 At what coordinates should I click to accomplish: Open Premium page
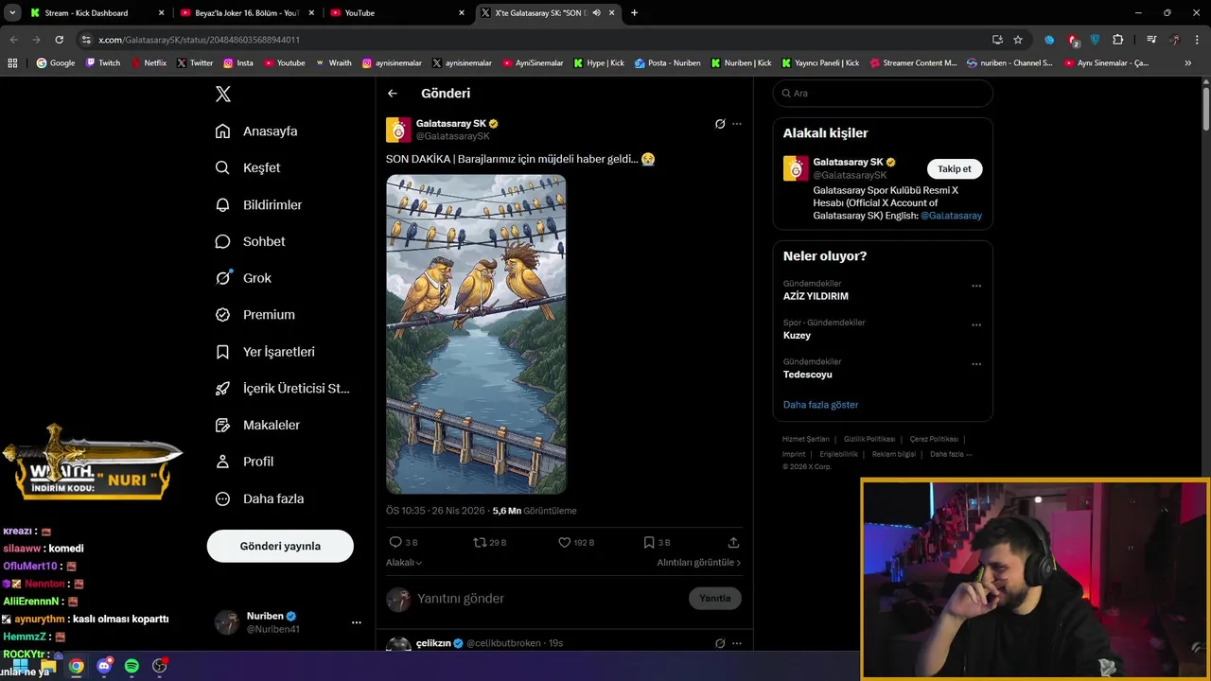tap(254, 315)
